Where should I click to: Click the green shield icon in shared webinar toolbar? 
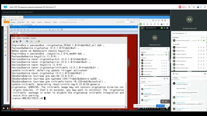click(141, 24)
